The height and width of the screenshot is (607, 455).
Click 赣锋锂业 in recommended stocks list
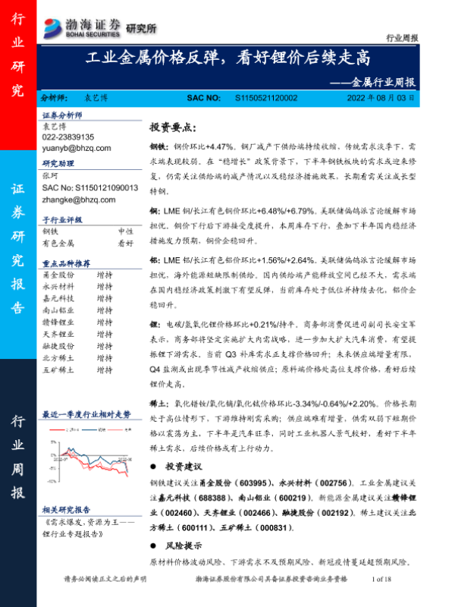(55, 324)
